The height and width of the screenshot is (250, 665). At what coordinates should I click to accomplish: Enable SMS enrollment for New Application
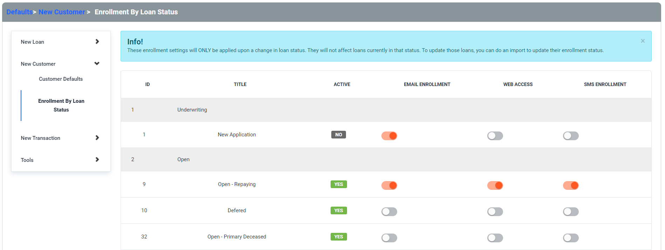pos(571,136)
